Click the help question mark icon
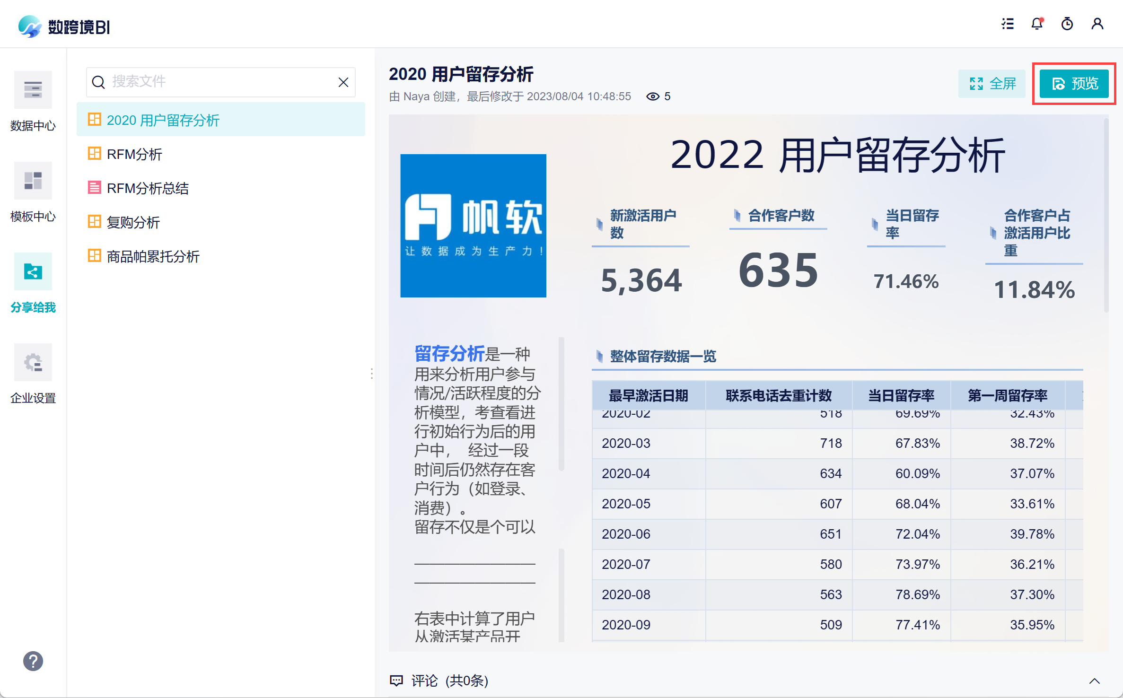Image resolution: width=1123 pixels, height=698 pixels. pos(33,661)
